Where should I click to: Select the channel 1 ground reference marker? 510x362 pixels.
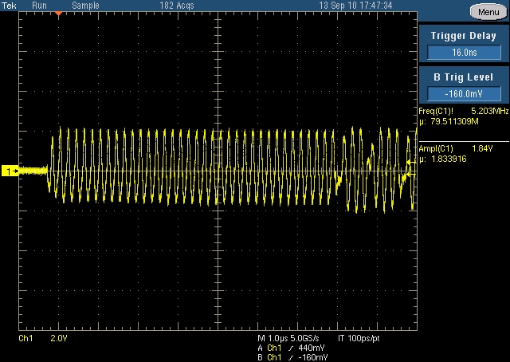[10, 171]
